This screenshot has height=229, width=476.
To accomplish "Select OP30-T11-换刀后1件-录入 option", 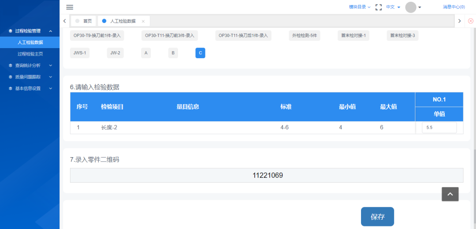I will [x=243, y=36].
